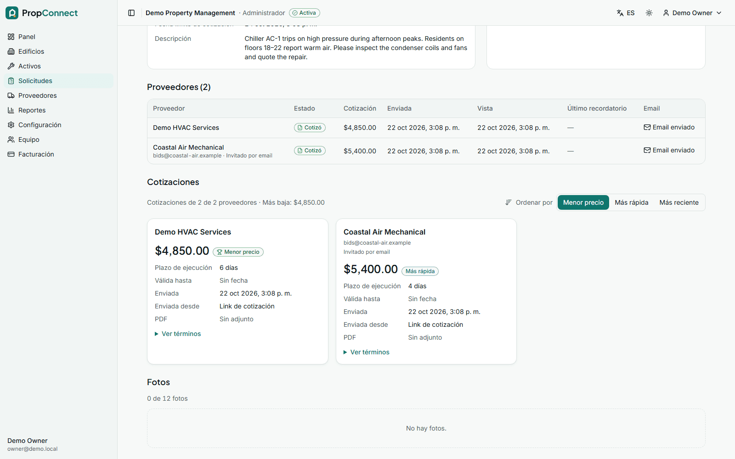Click the 4 días execution time value
This screenshot has width=735, height=459.
coord(417,286)
